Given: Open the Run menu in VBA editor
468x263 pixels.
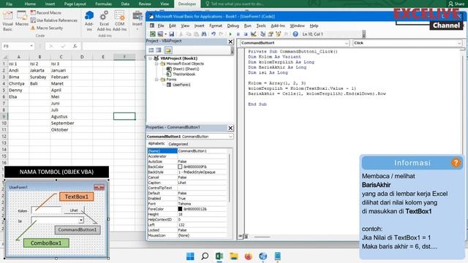Looking at the screenshot, I should pos(247,26).
